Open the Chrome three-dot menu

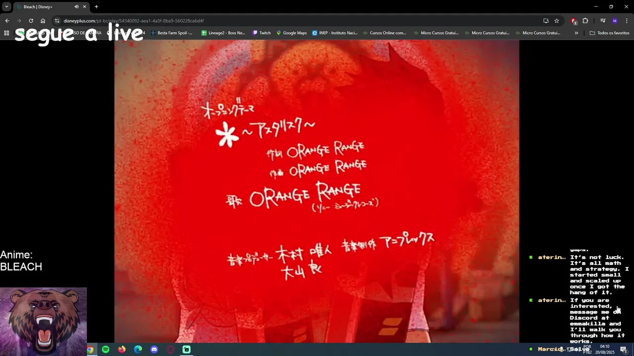tap(627, 21)
